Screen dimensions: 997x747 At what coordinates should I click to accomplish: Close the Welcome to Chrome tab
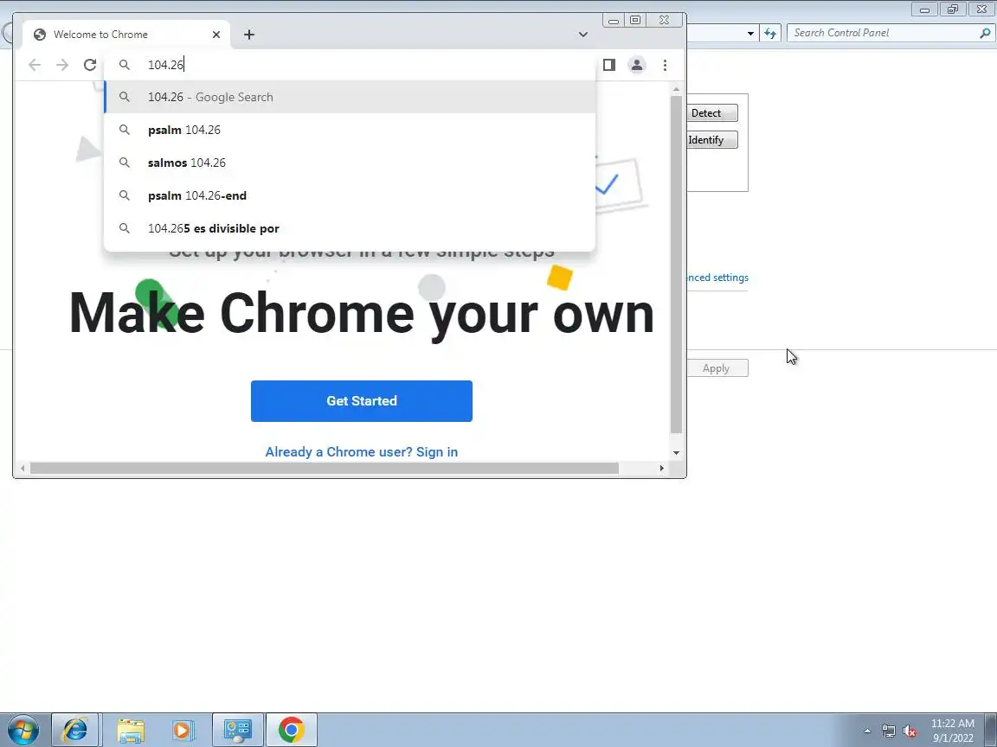click(x=216, y=35)
